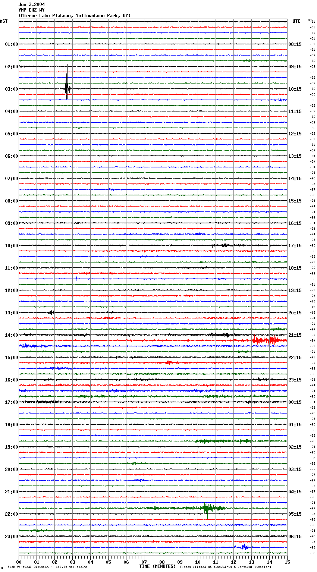Select the MST time label "03:00"
Screen dimensions: 317x572
click(x=12, y=89)
